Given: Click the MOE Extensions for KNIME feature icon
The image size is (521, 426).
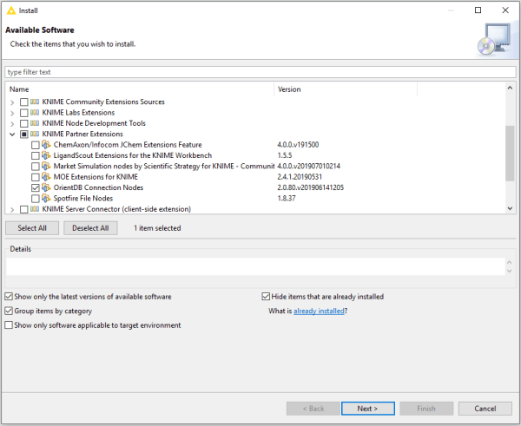Looking at the screenshot, I should point(46,177).
